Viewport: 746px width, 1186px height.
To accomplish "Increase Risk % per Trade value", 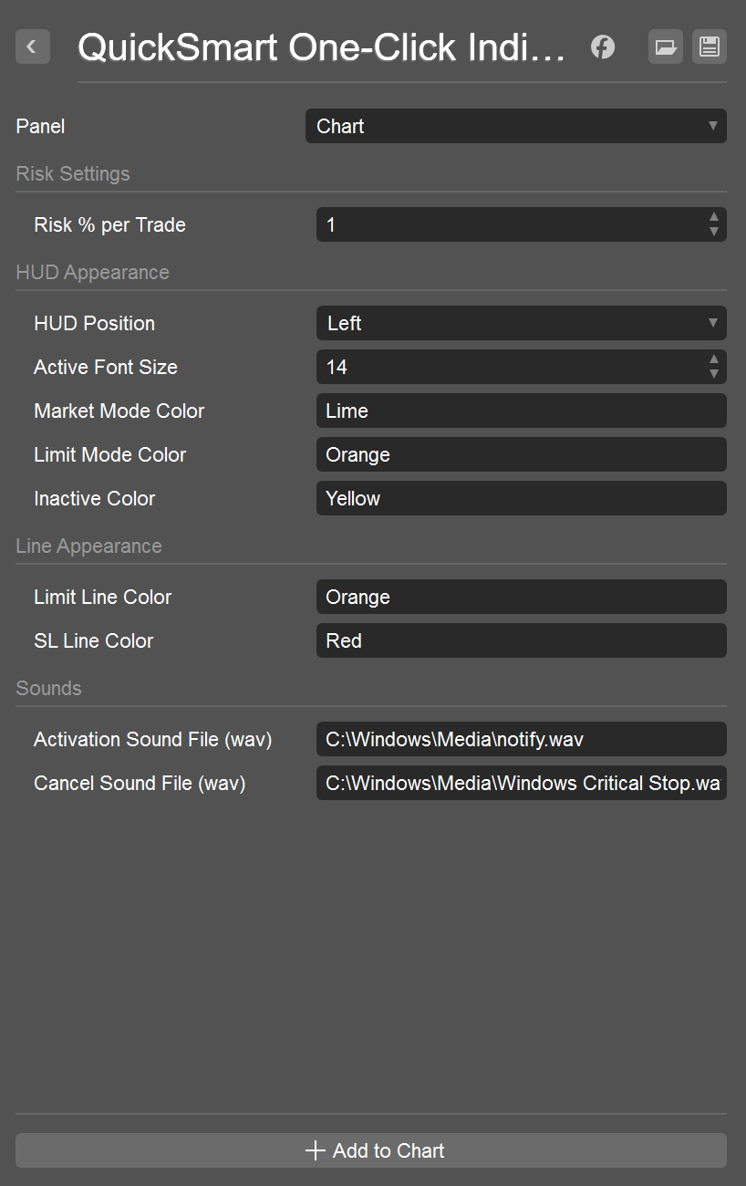I will coord(714,218).
